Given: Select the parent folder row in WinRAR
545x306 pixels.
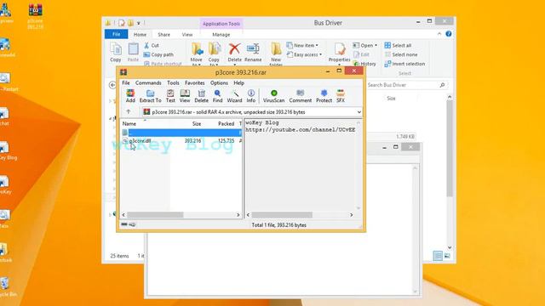Looking at the screenshot, I should click(181, 133).
